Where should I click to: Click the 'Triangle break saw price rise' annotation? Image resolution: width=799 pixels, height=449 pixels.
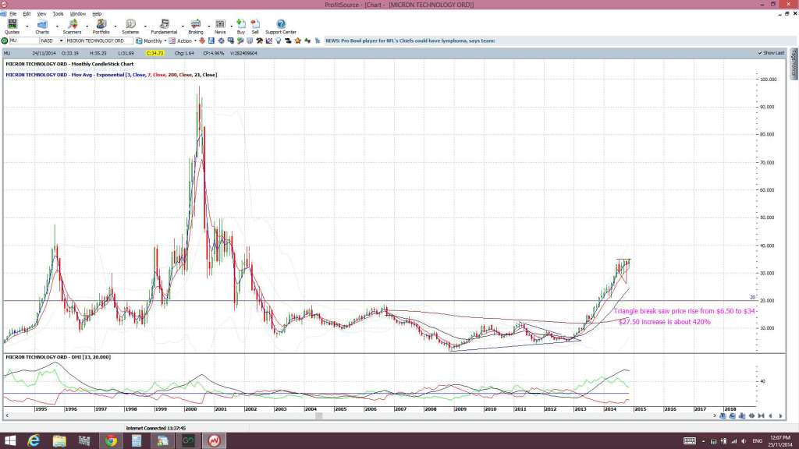(684, 311)
